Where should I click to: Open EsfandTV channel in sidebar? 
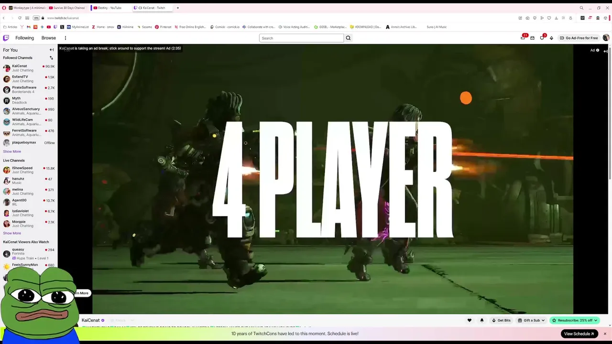(29, 79)
